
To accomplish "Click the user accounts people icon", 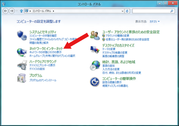I will [x=95, y=35].
